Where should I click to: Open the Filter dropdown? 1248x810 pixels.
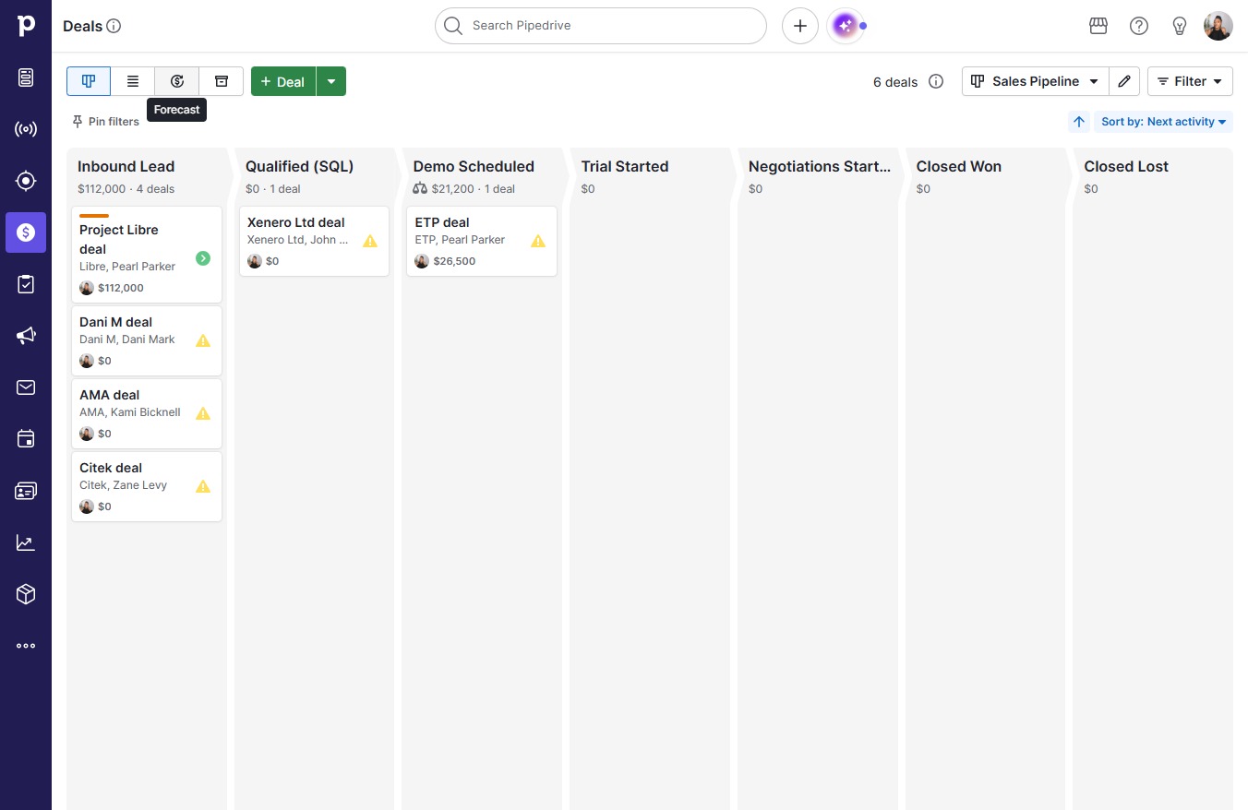[x=1190, y=81]
